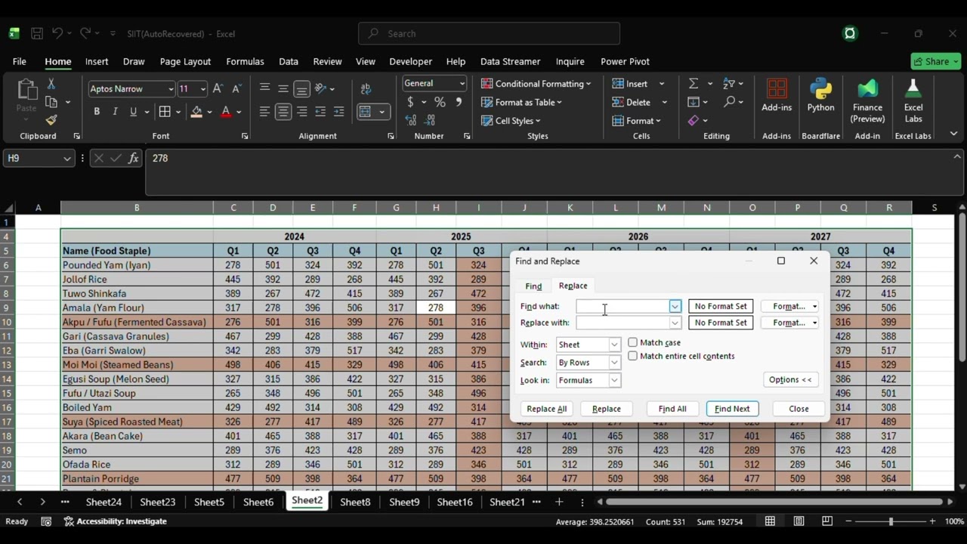
Task: Open the Insert ribbon tab
Action: (x=97, y=61)
